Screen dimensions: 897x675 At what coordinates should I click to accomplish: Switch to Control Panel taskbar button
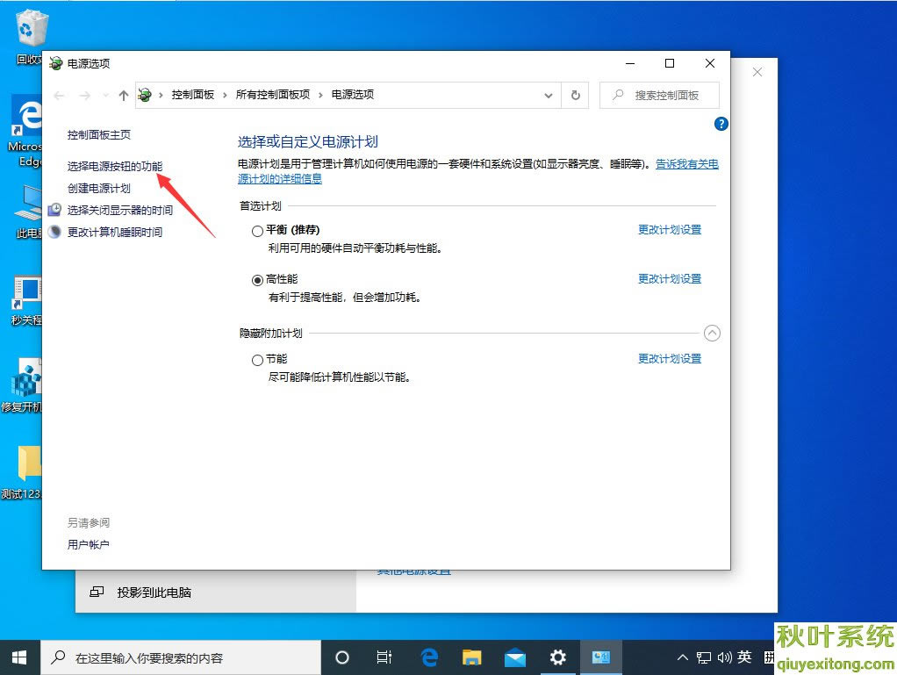600,657
